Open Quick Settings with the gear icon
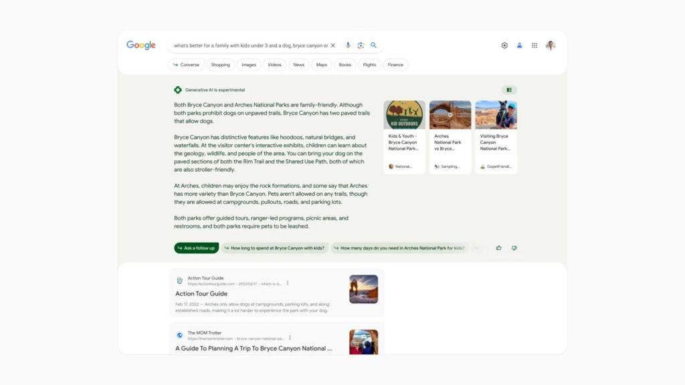The image size is (685, 385). tap(504, 45)
